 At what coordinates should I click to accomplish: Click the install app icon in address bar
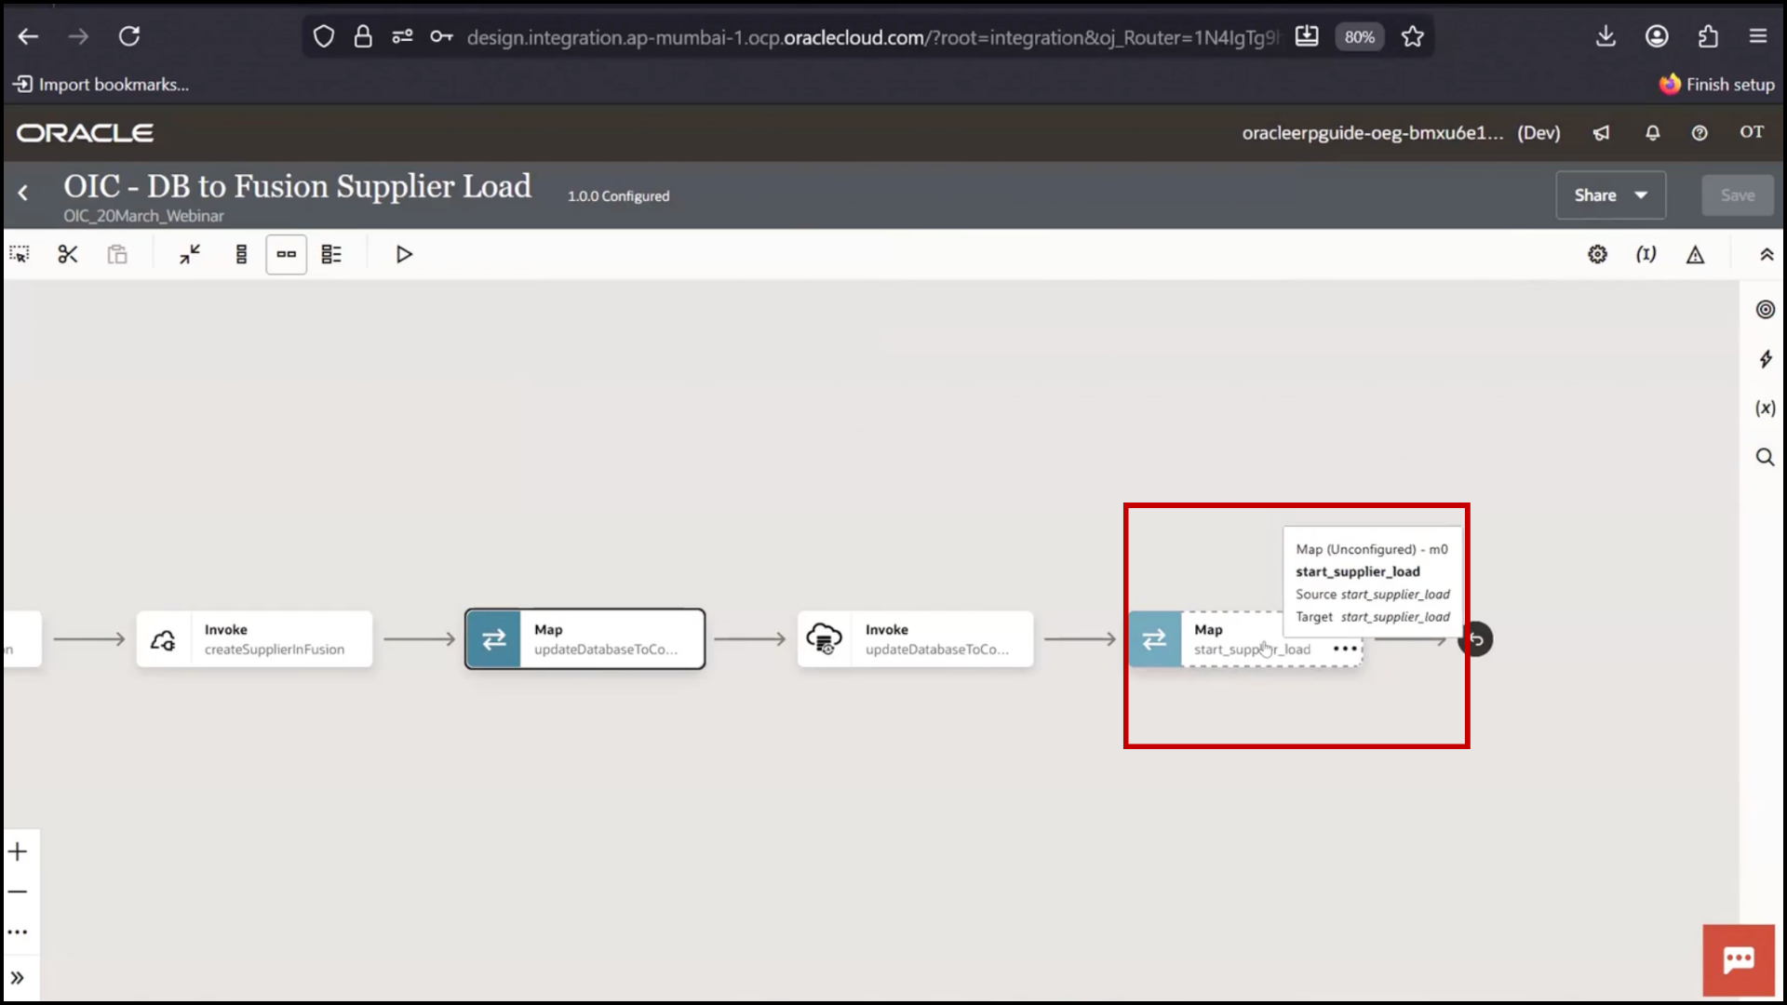(x=1307, y=36)
